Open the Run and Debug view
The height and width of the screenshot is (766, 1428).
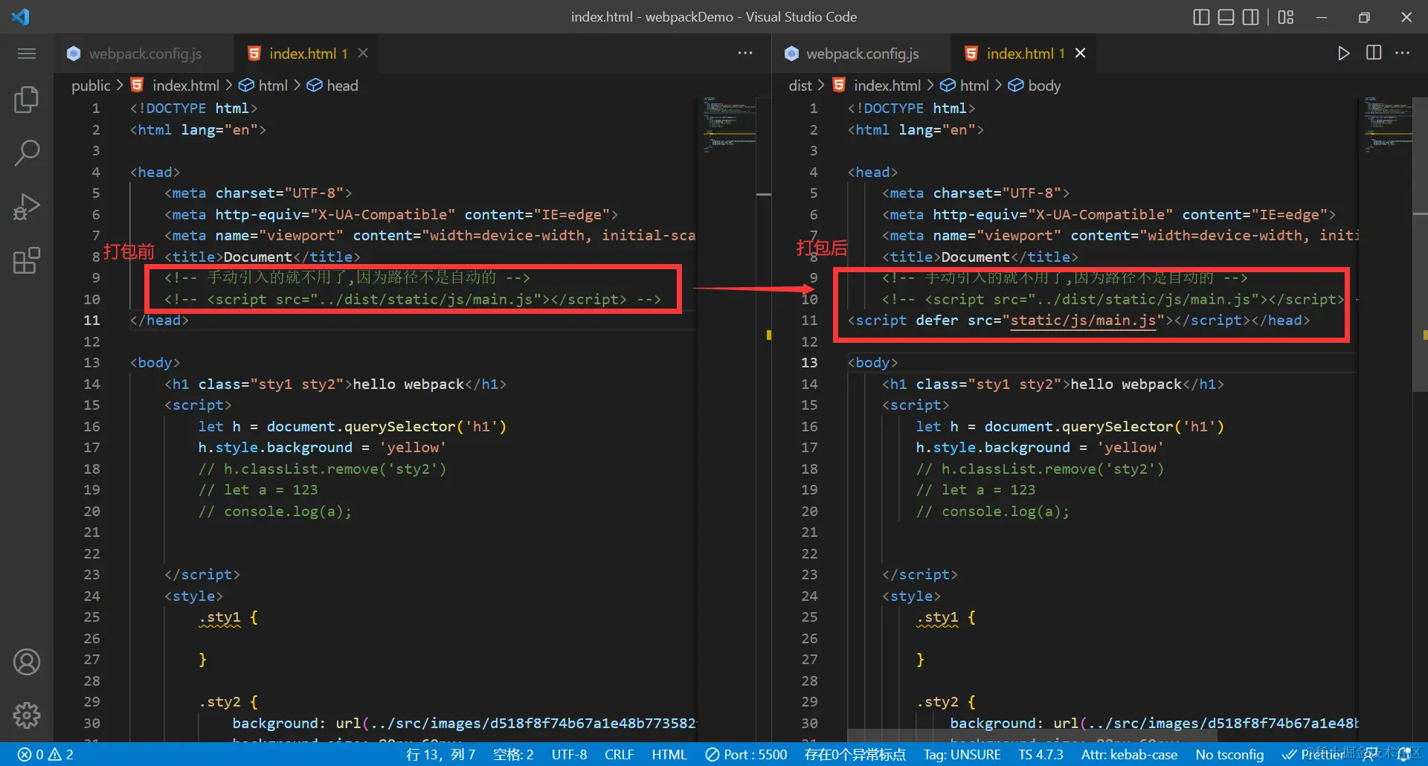pos(27,207)
